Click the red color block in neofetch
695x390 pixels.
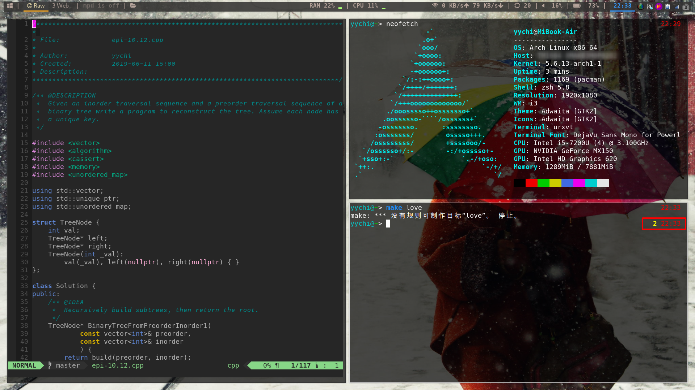point(531,183)
